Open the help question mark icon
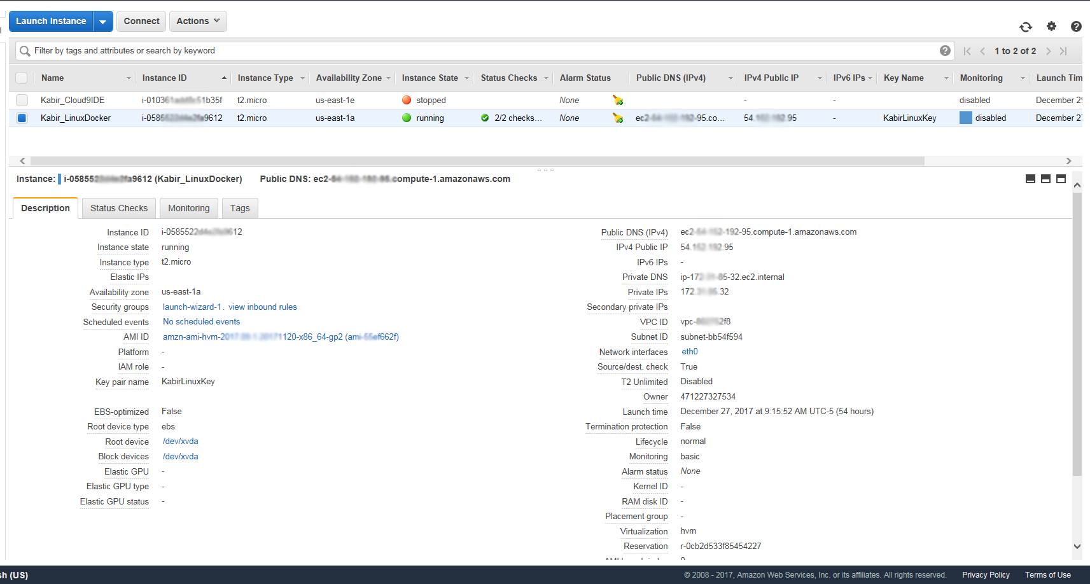 coord(1076,26)
